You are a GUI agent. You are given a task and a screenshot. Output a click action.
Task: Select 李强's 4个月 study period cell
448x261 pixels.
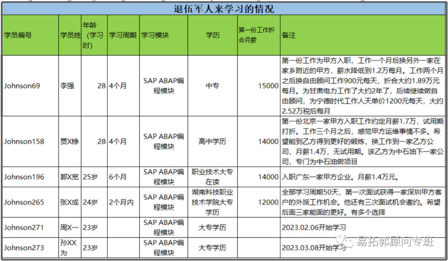click(x=123, y=86)
